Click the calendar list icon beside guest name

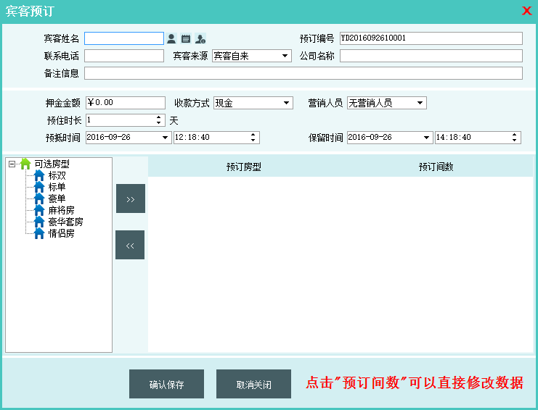[185, 38]
